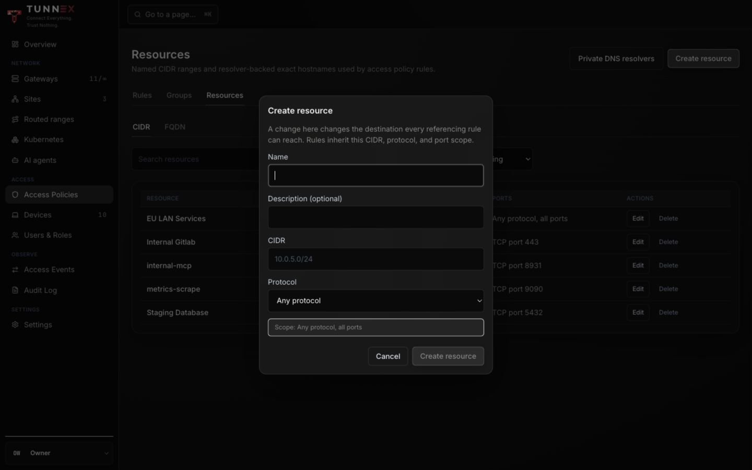The image size is (752, 470).
Task: Open Private DNS resolvers
Action: tap(616, 58)
